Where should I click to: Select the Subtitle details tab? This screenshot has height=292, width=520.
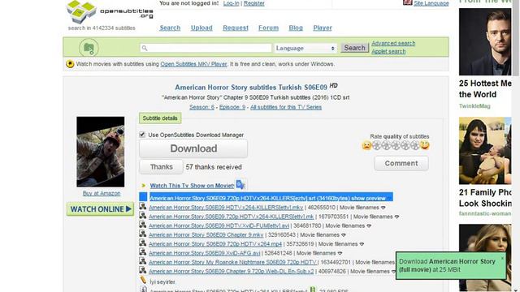(x=160, y=118)
